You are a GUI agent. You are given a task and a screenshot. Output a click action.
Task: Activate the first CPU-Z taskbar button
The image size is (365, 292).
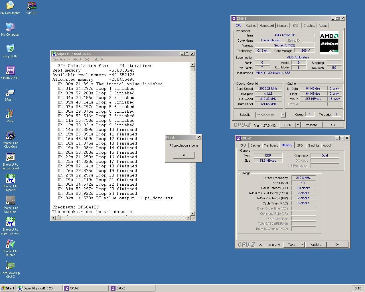(x=86, y=288)
